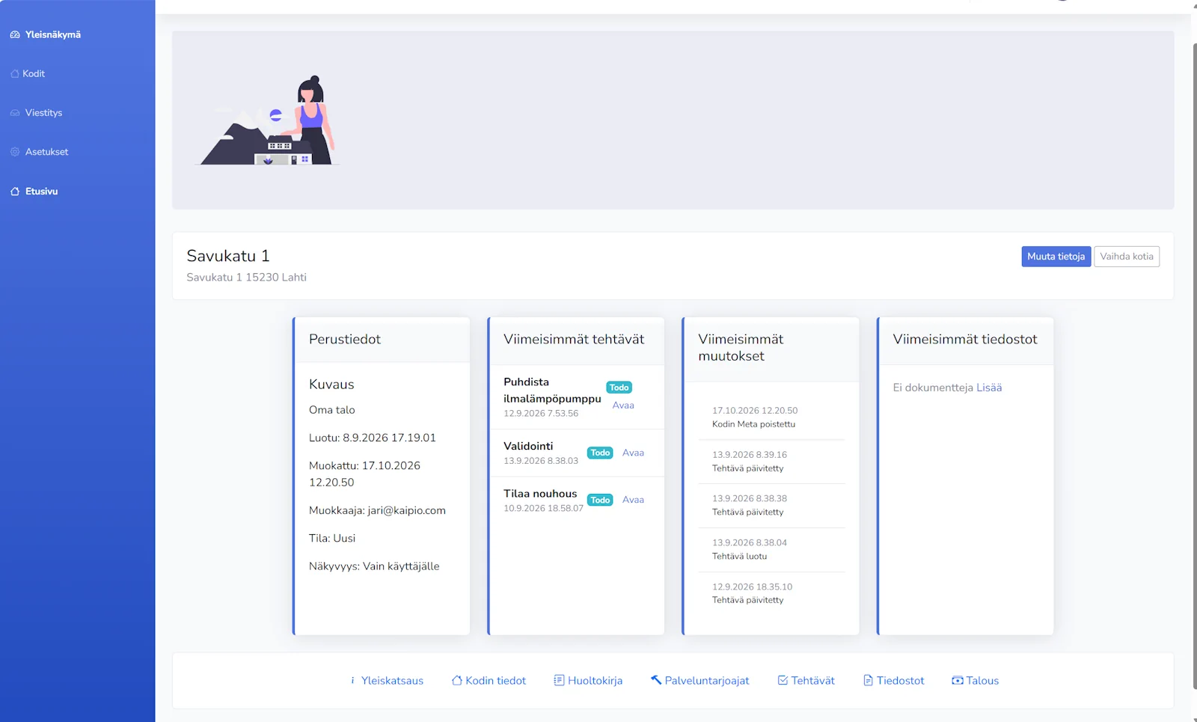1197x722 pixels.
Task: Click the Vaihda kotia button
Action: 1127,257
